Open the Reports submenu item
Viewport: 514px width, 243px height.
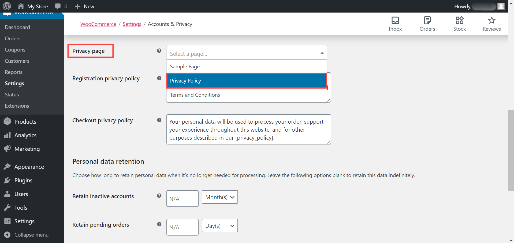pyautogui.click(x=14, y=72)
